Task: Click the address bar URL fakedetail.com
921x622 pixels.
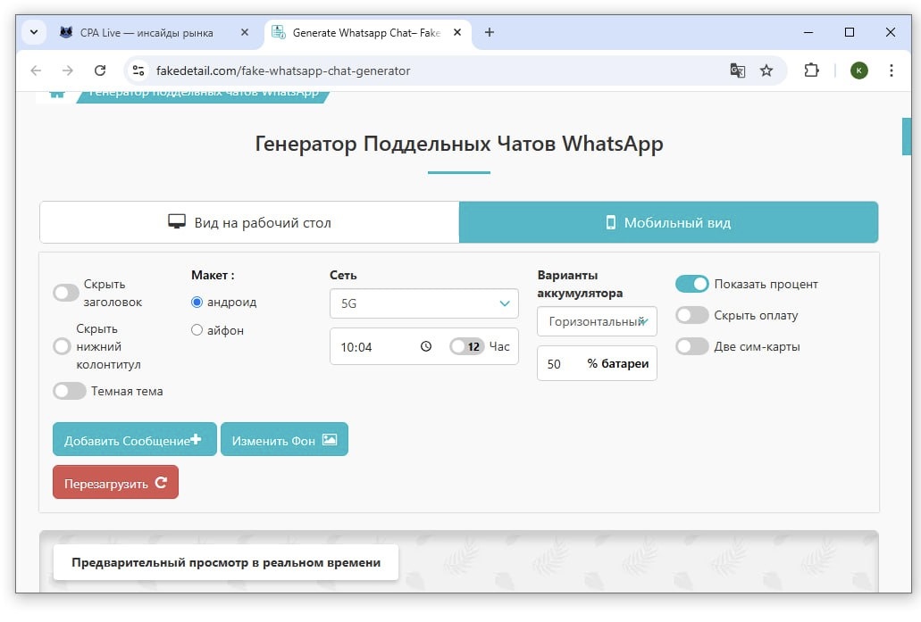Action: point(283,70)
